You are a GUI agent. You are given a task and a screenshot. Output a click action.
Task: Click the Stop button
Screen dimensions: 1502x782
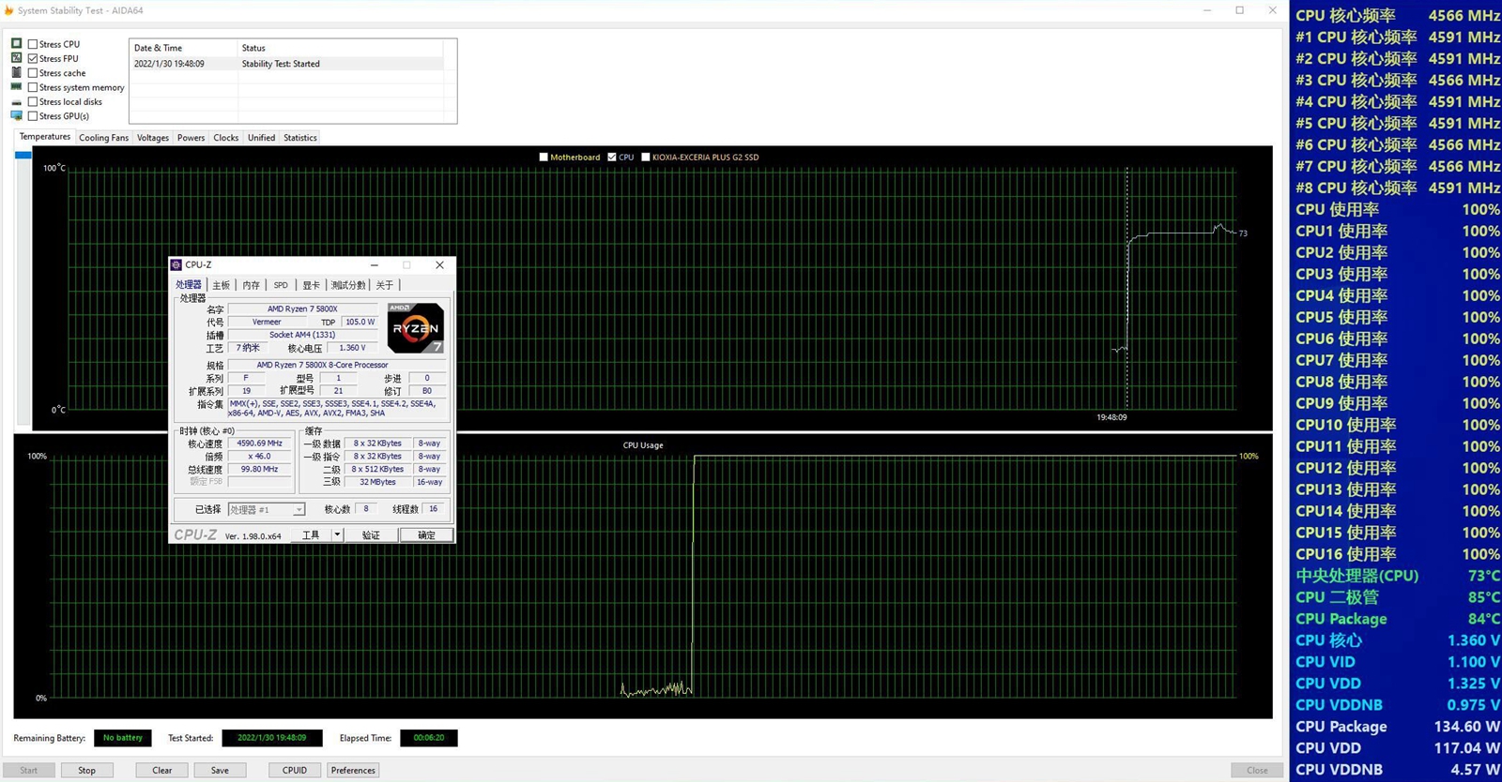coord(86,771)
